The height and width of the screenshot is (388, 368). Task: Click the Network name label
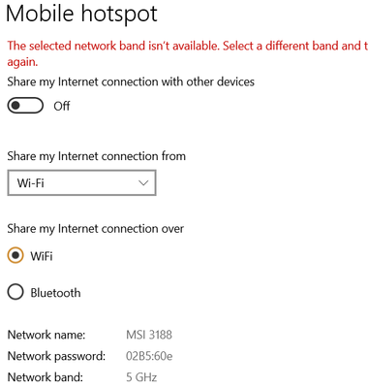46,335
